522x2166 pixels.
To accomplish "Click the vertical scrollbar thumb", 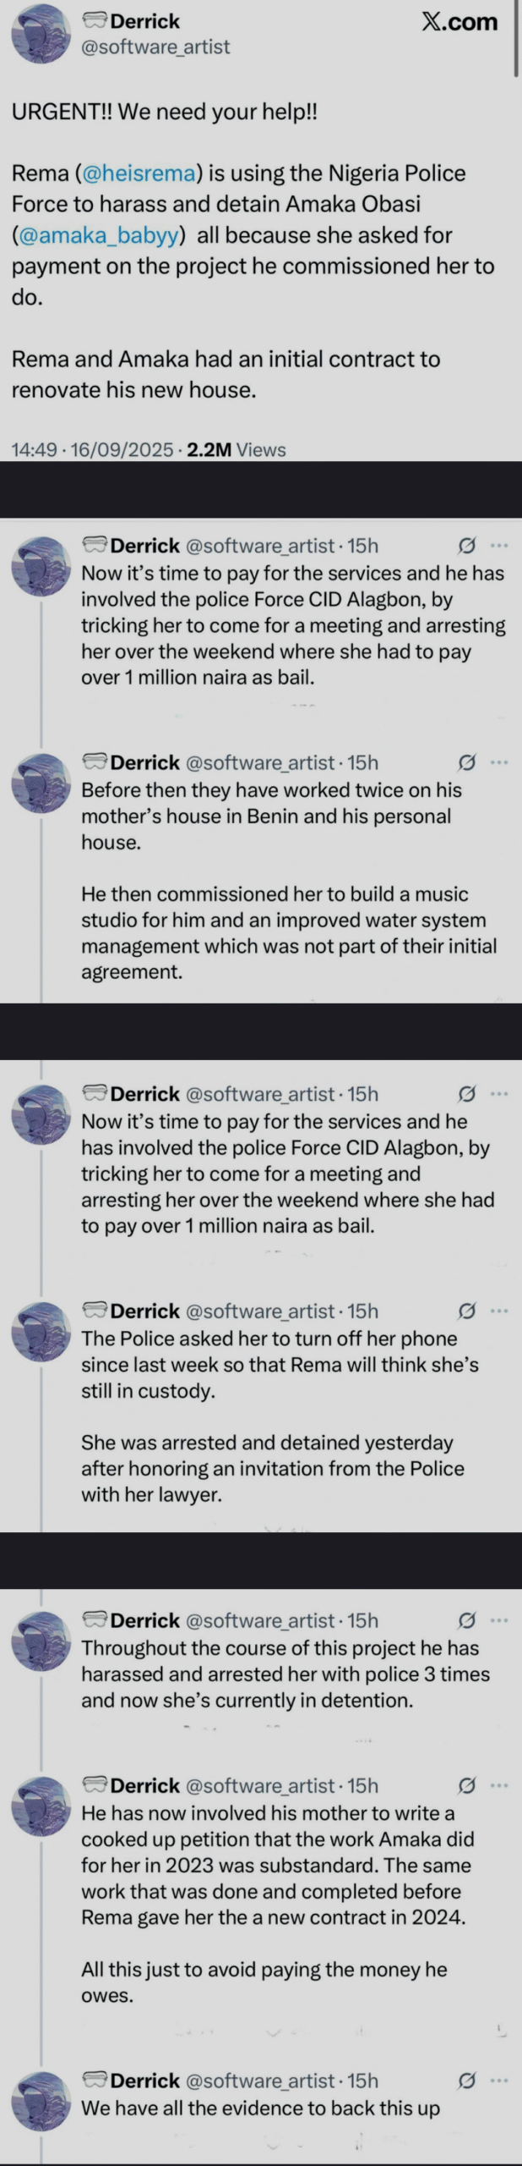I will (516, 38).
